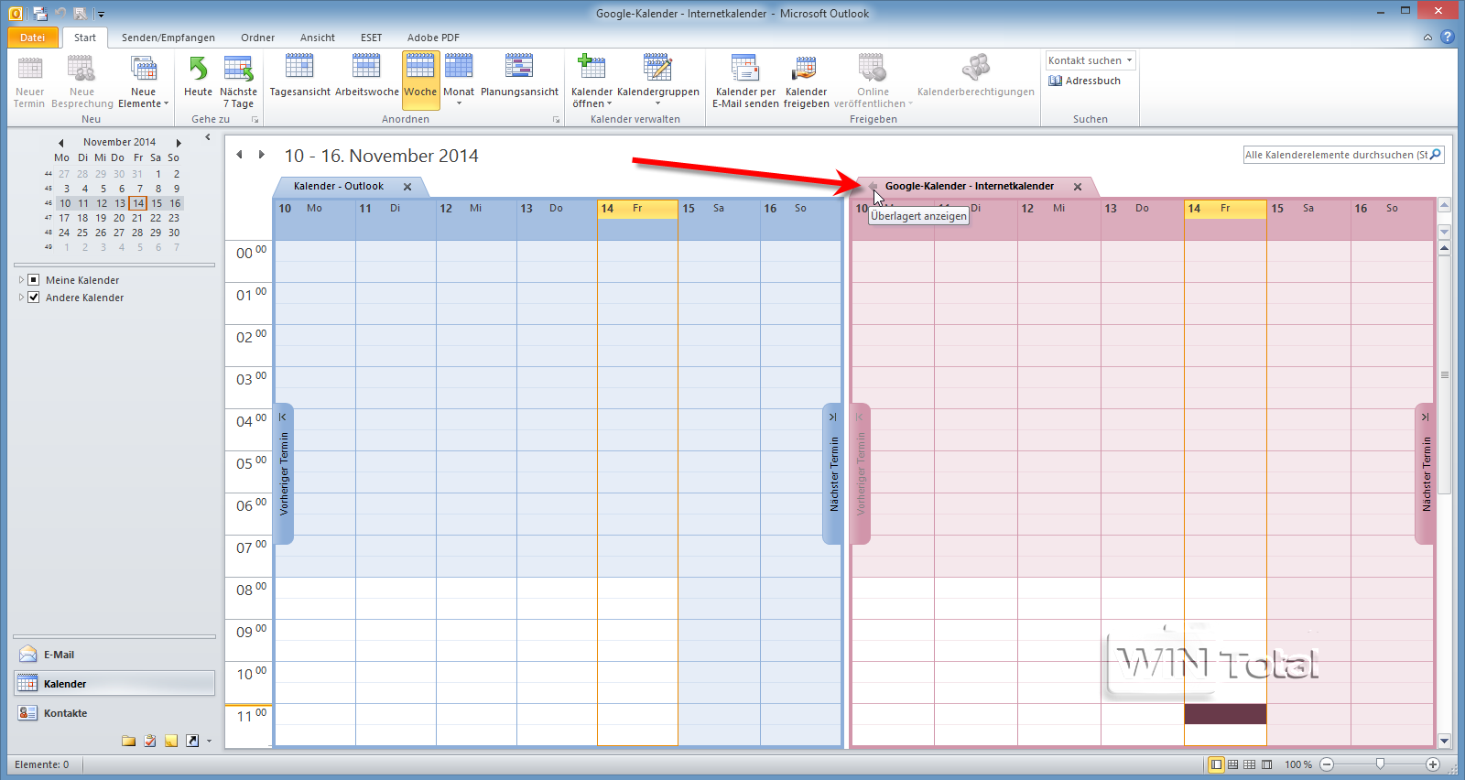1465x780 pixels.
Task: Open the ESET ribbon tab
Action: click(371, 38)
